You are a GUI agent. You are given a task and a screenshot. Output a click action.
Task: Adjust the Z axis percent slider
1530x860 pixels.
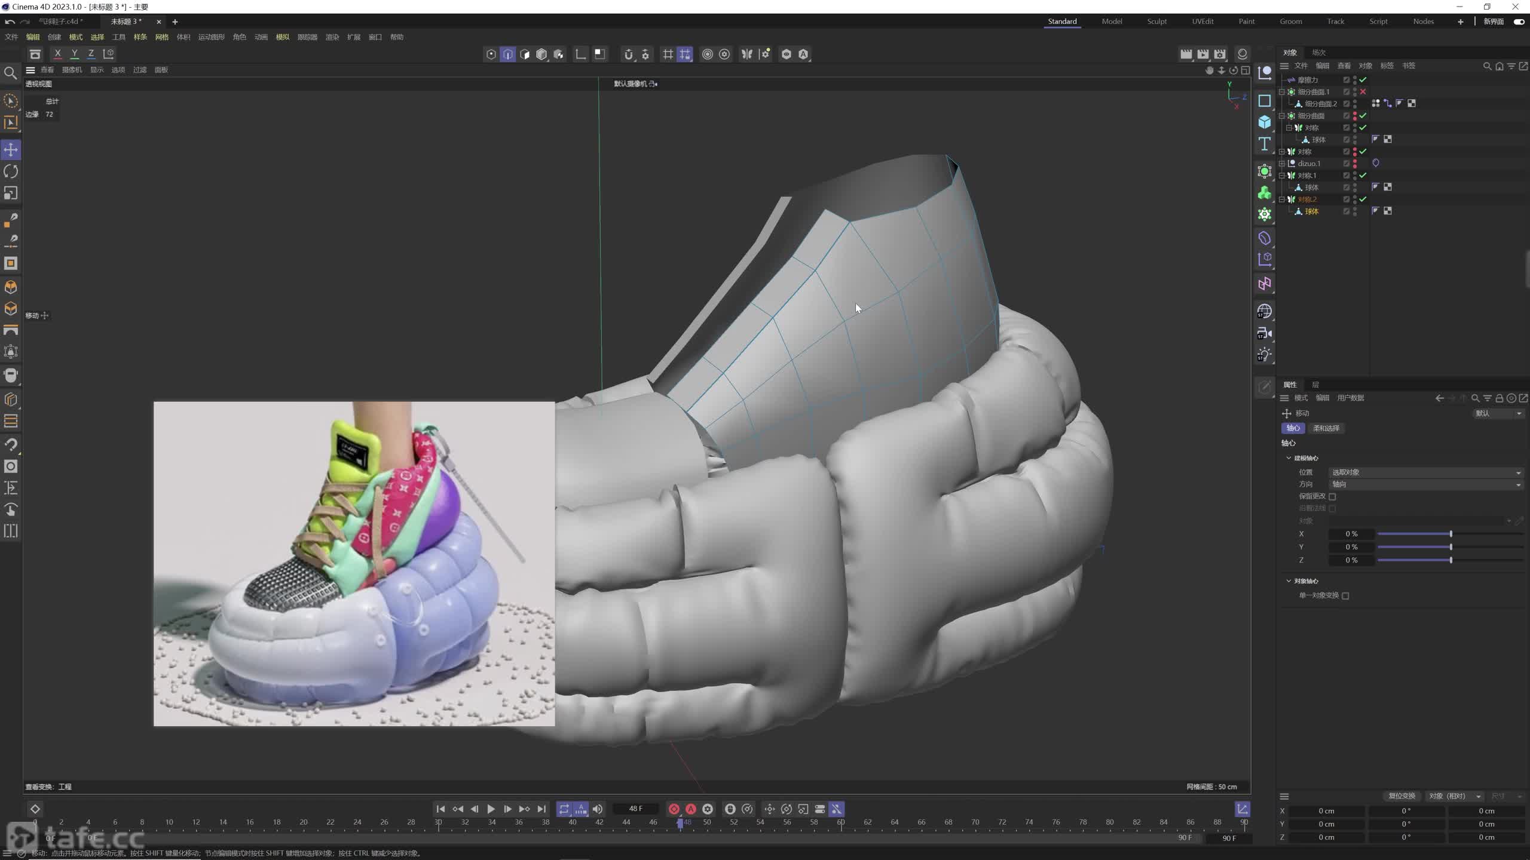(x=1450, y=560)
